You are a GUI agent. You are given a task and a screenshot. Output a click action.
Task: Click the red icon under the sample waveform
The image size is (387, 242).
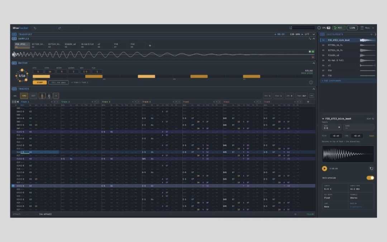(x=313, y=57)
